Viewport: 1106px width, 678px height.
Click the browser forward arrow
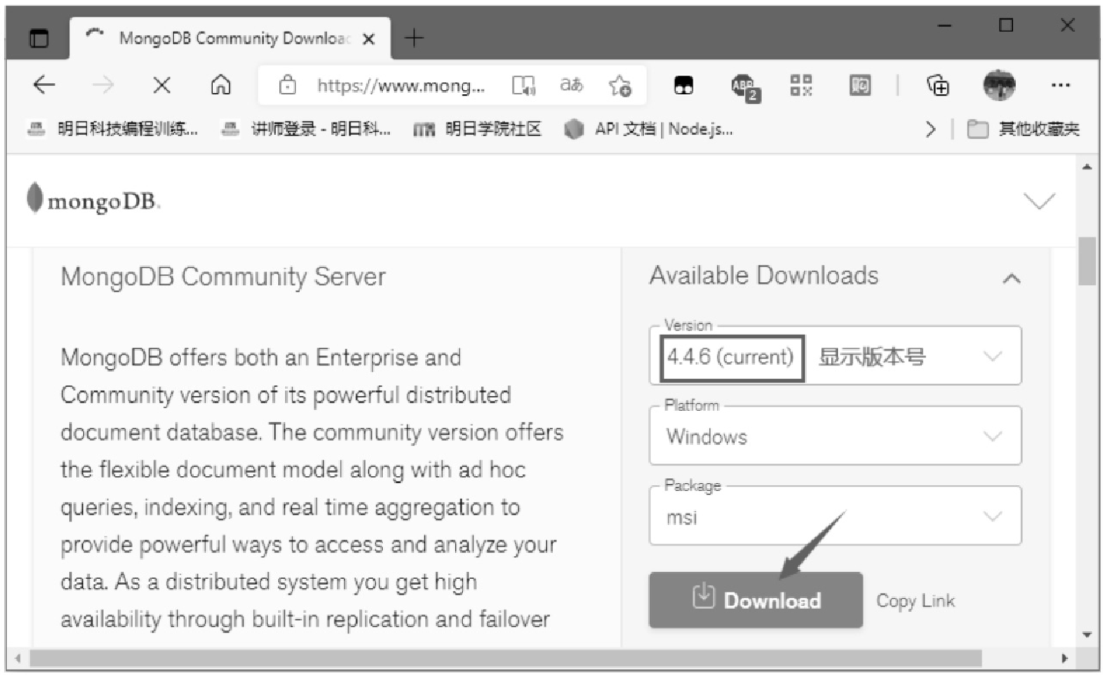click(x=103, y=85)
